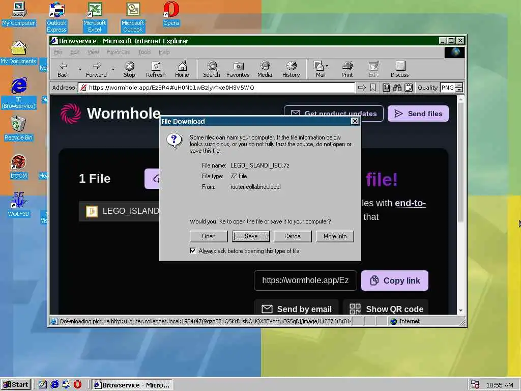Open Recycle Bin desktop icon
The width and height of the screenshot is (521, 391).
point(19,128)
